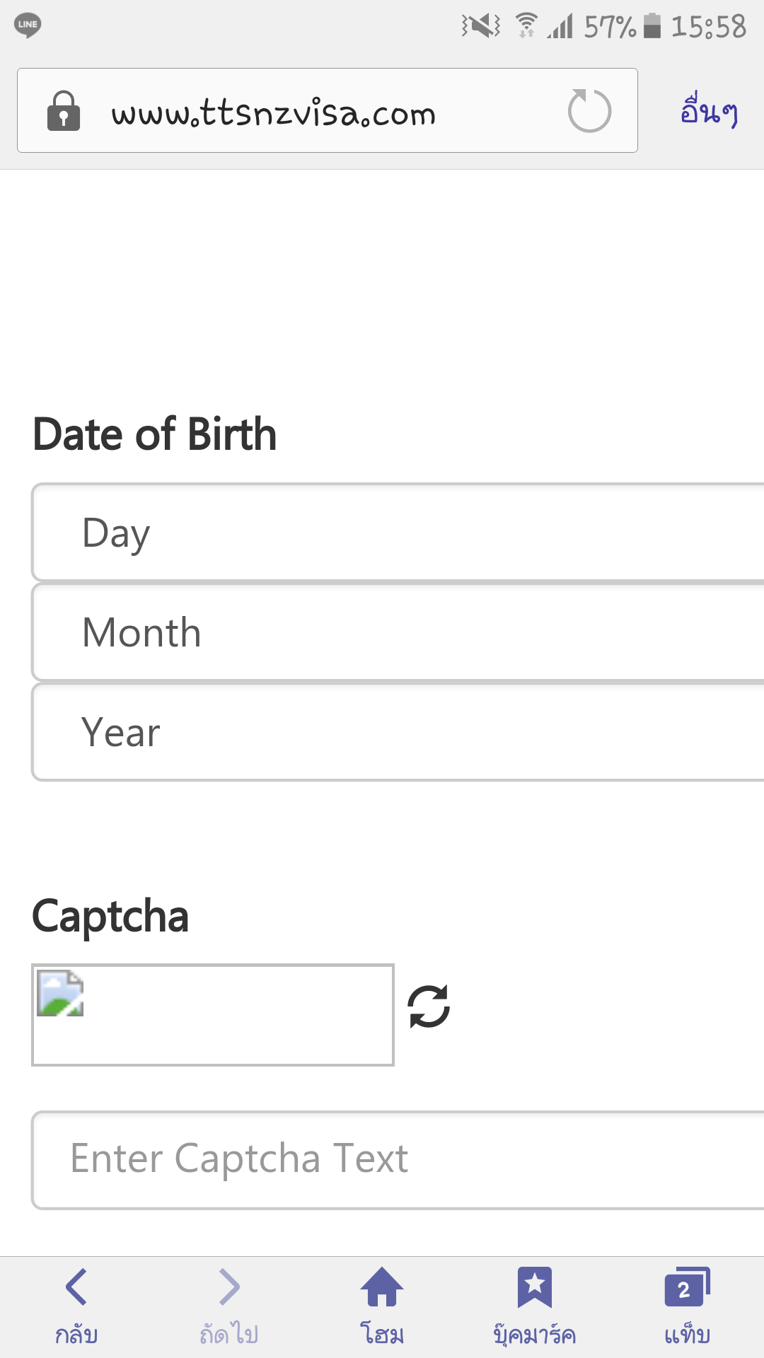Tap the broken captcha image
Viewport: 764px width, 1358px height.
[212, 1014]
